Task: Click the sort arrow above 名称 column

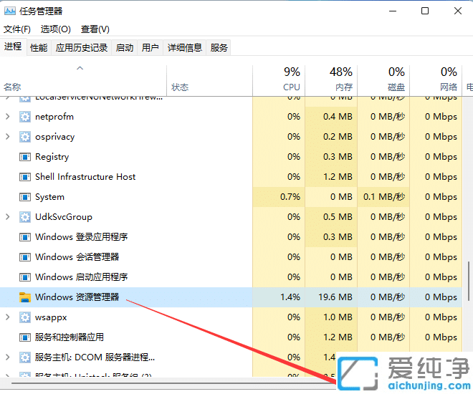Action: click(80, 68)
